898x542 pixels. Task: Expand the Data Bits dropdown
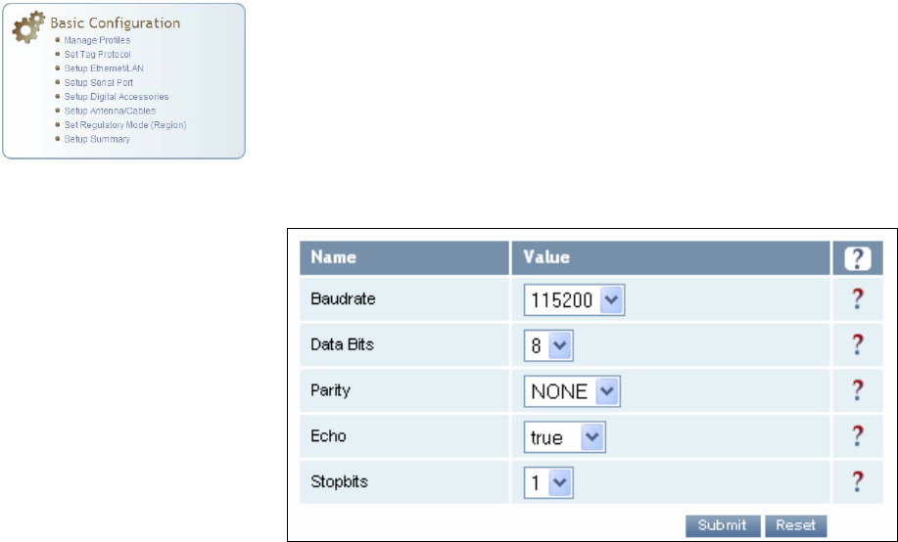(547, 344)
